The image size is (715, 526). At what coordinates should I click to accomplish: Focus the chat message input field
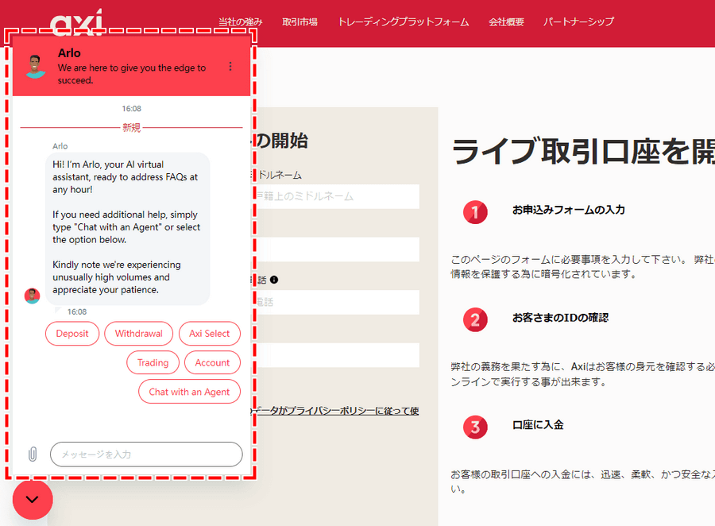[x=146, y=454]
